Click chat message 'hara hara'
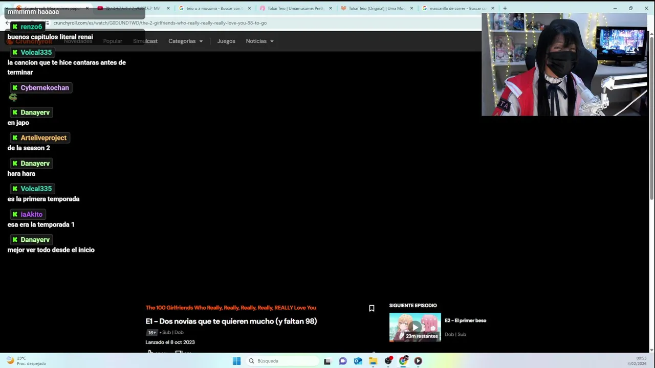 [21, 174]
